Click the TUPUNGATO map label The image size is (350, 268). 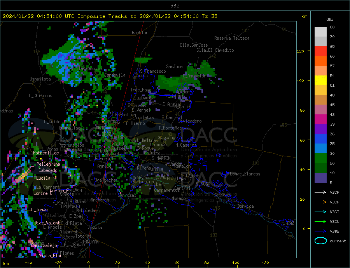click(x=70, y=207)
